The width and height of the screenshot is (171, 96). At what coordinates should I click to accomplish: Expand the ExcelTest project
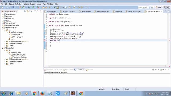[x=2, y=17]
